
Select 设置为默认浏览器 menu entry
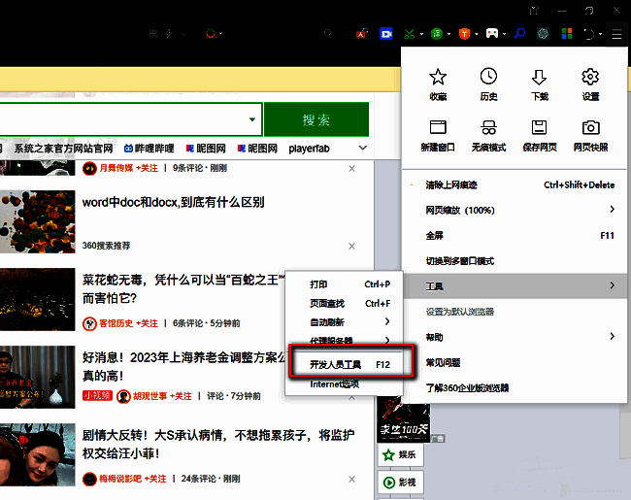click(515, 312)
